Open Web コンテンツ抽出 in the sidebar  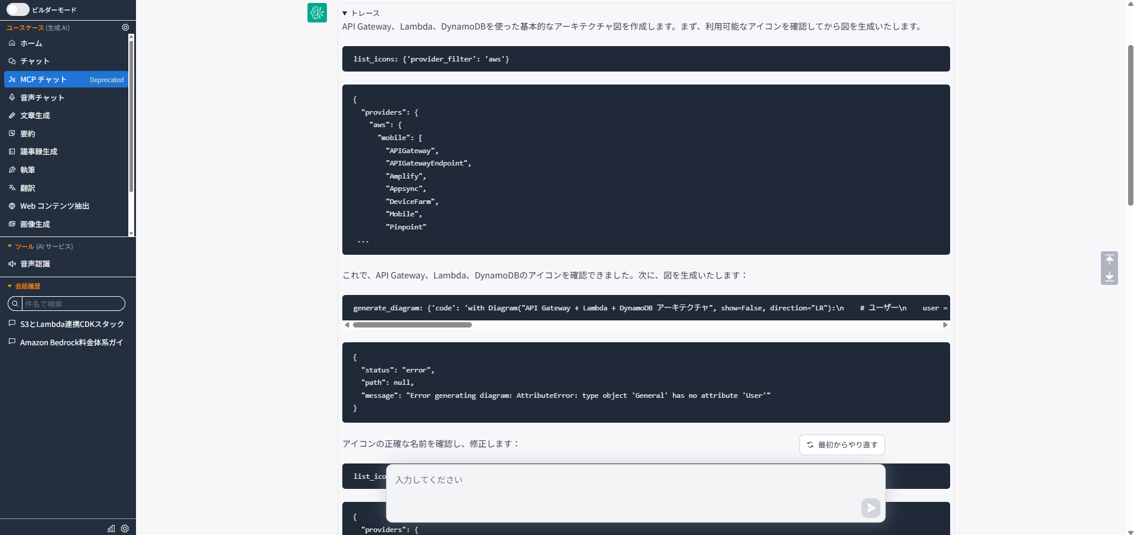[x=66, y=206]
